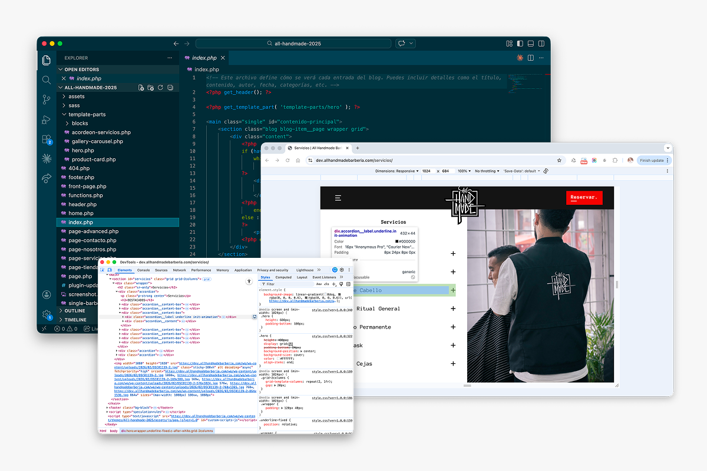Collapse all folders in the explorer
Image resolution: width=707 pixels, height=471 pixels.
[170, 88]
